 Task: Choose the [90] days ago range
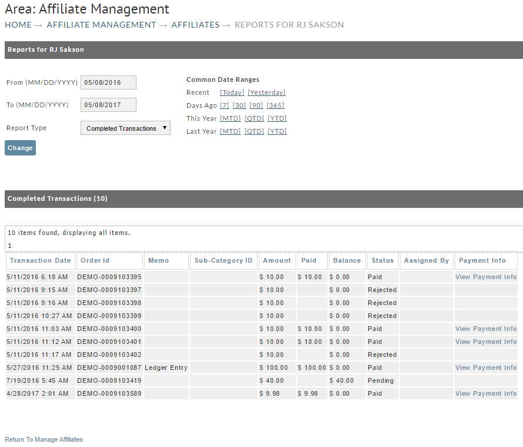(256, 105)
